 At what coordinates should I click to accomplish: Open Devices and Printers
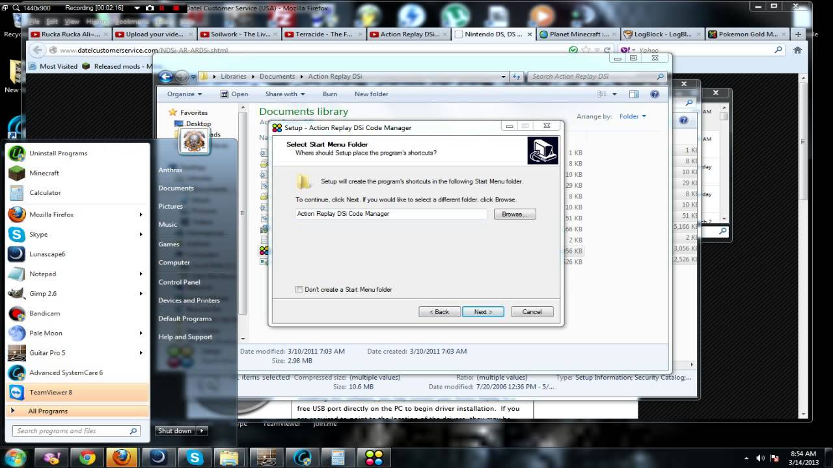189,301
